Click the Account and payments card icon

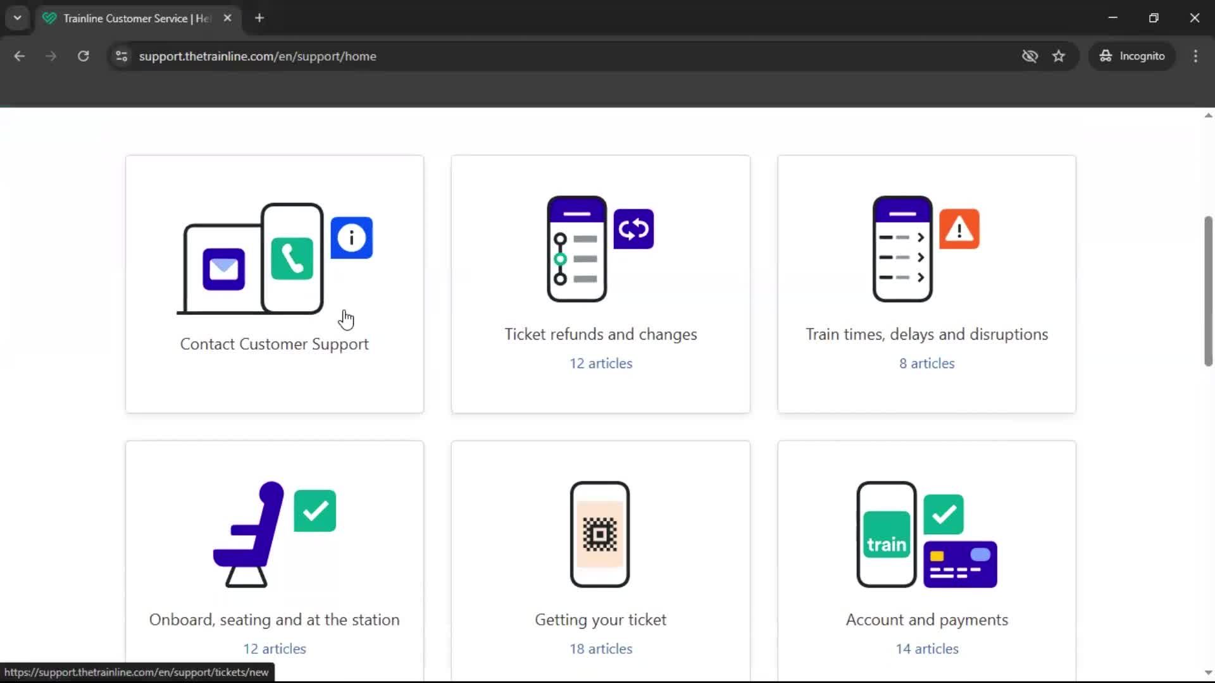(925, 534)
